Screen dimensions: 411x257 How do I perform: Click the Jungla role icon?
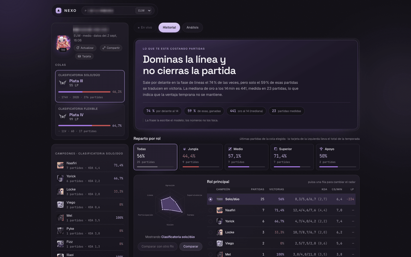point(184,149)
